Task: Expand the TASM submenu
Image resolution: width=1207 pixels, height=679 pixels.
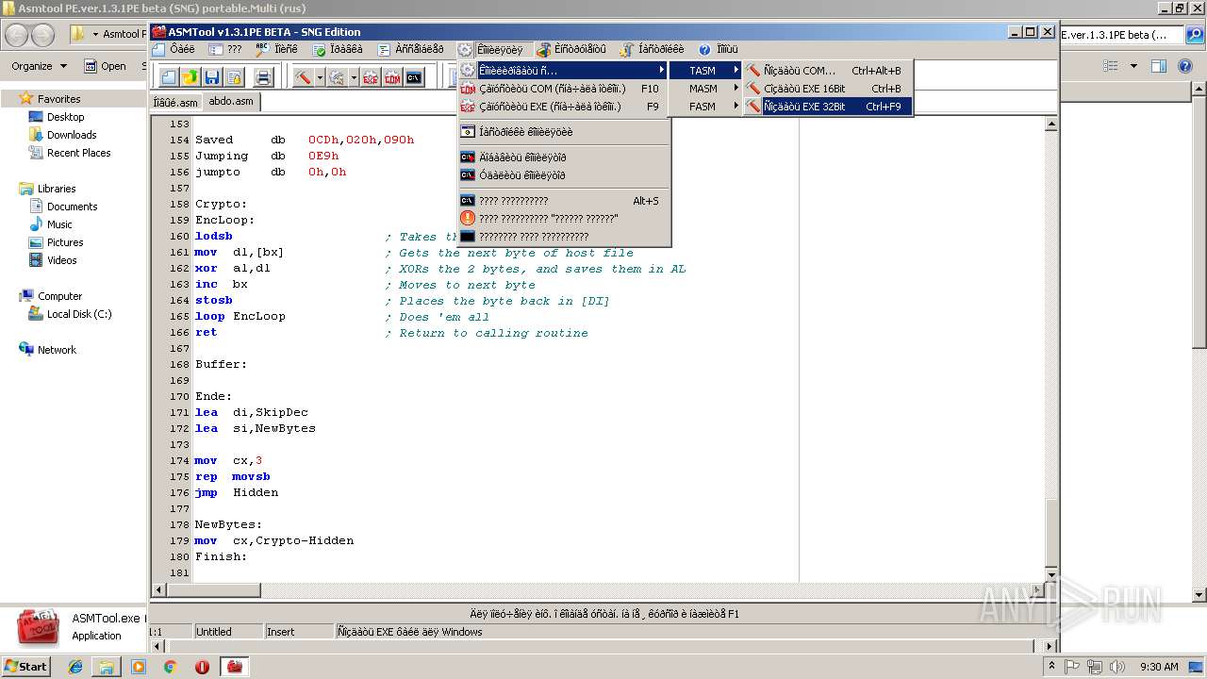Action: point(705,71)
